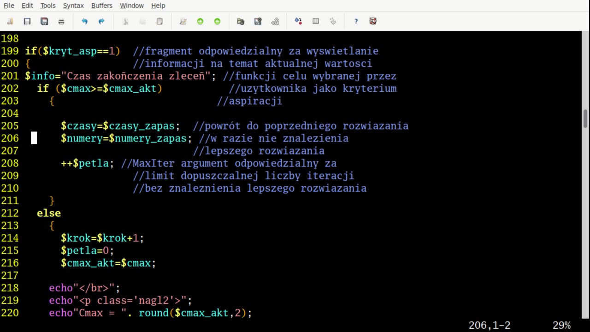Image resolution: width=590 pixels, height=332 pixels.
Task: Save current session icon
Action: pos(258,21)
